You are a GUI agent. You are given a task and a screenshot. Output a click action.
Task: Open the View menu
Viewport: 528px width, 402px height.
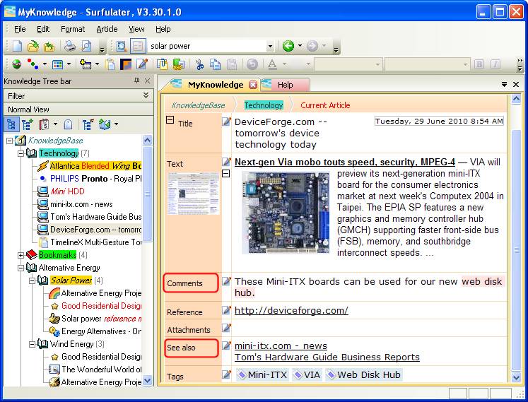136,29
